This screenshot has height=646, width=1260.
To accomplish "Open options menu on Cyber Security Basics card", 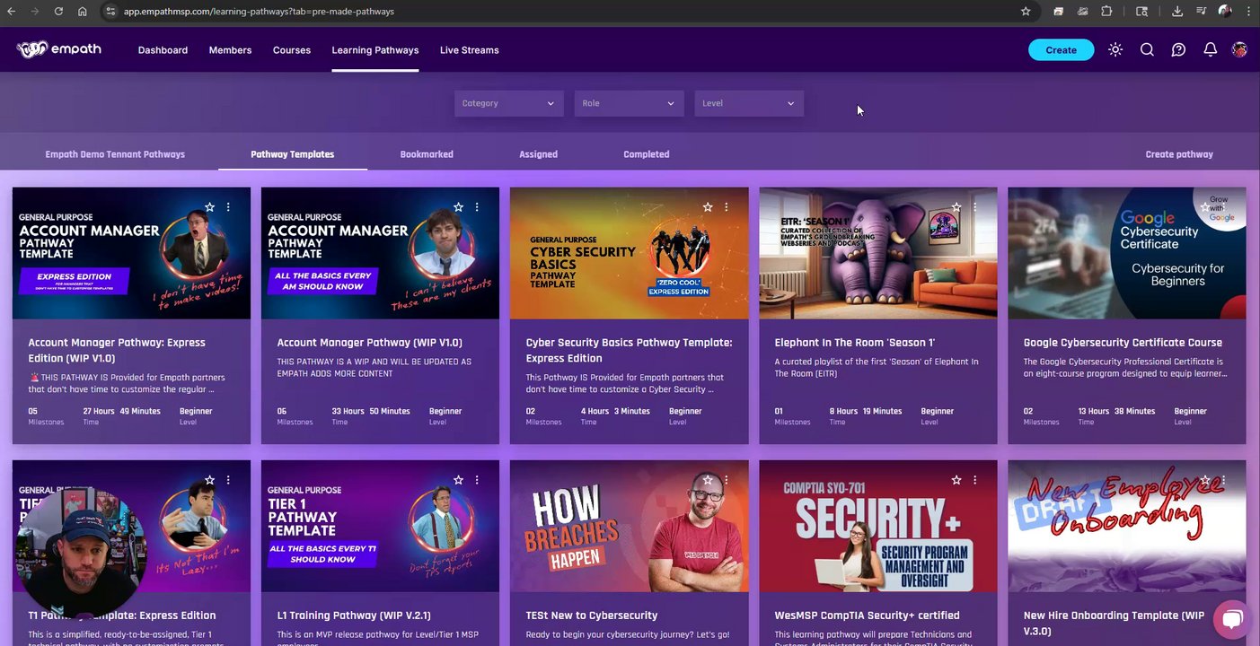I will pyautogui.click(x=727, y=207).
